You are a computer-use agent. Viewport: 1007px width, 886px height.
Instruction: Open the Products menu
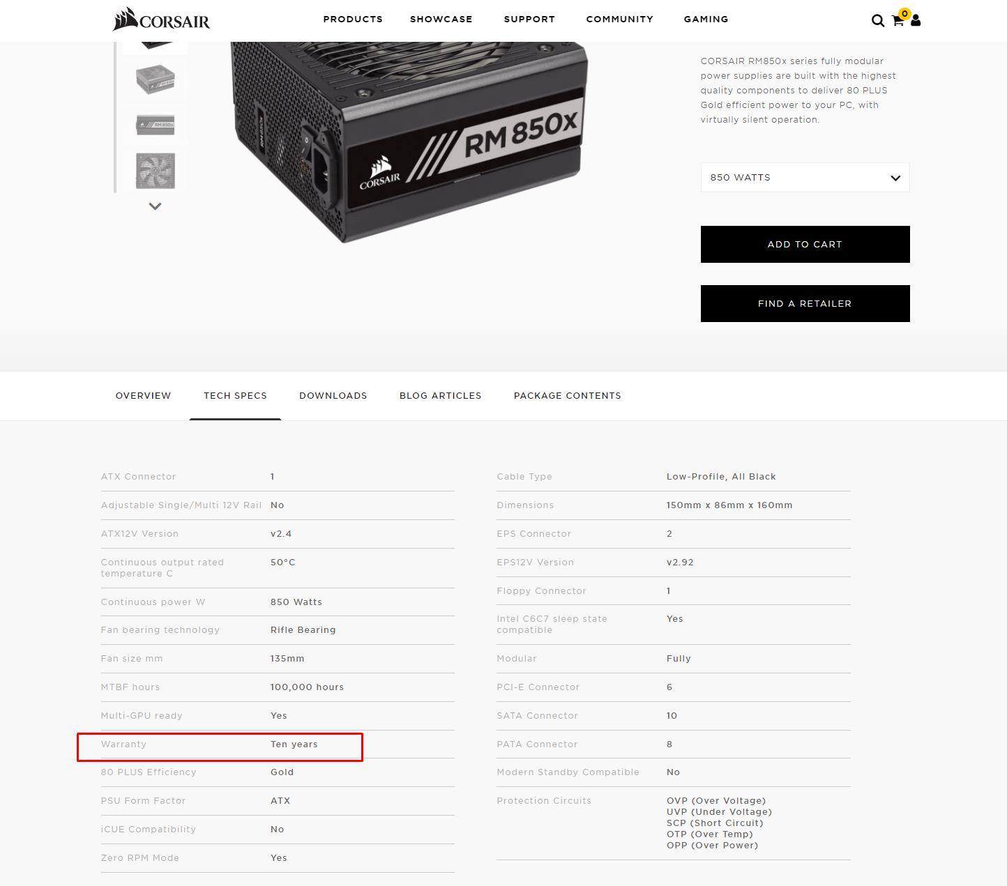click(x=353, y=20)
